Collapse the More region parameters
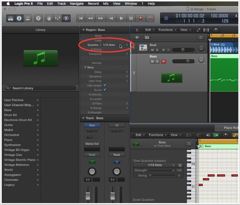The width and height of the screenshot is (240, 205). click(x=85, y=67)
